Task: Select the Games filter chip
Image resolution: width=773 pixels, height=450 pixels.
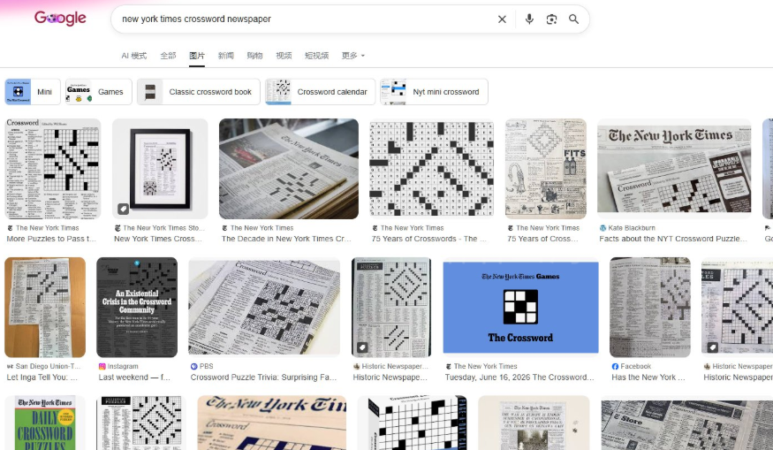Action: 99,92
